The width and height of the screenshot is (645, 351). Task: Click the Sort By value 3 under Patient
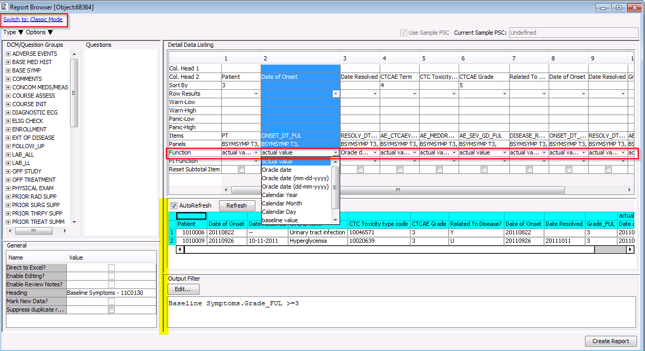click(x=241, y=85)
